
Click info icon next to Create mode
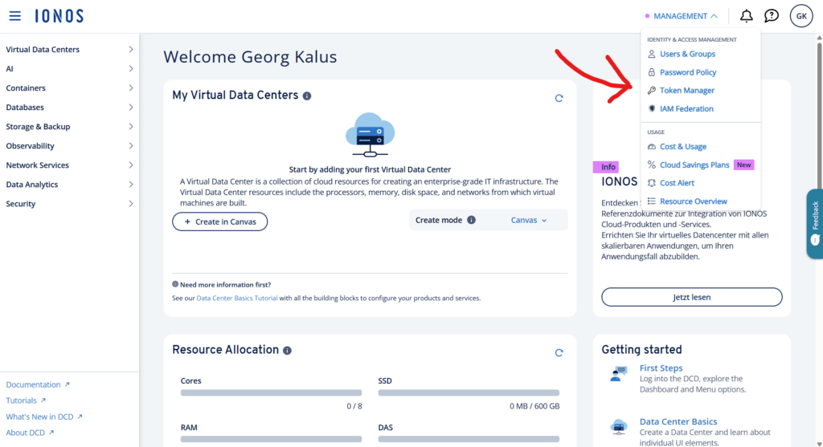coord(472,220)
